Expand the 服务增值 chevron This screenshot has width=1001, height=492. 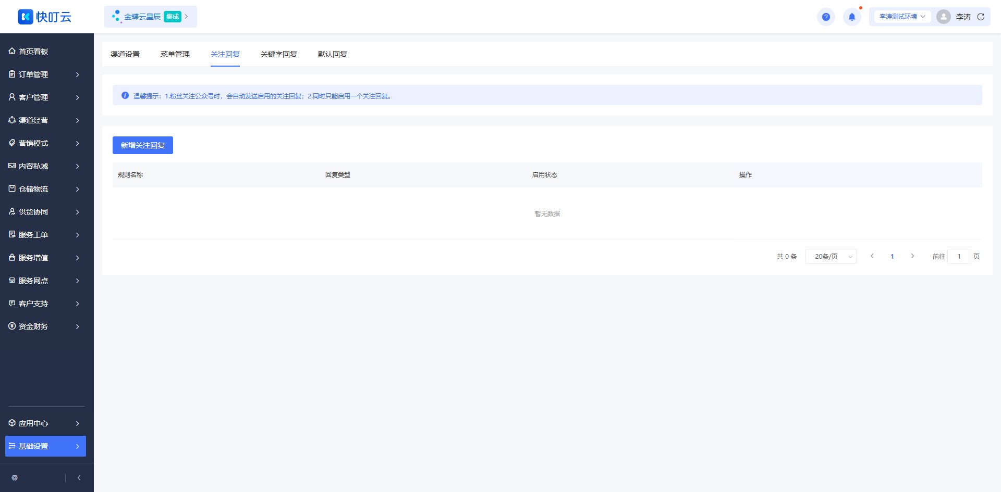pos(77,258)
